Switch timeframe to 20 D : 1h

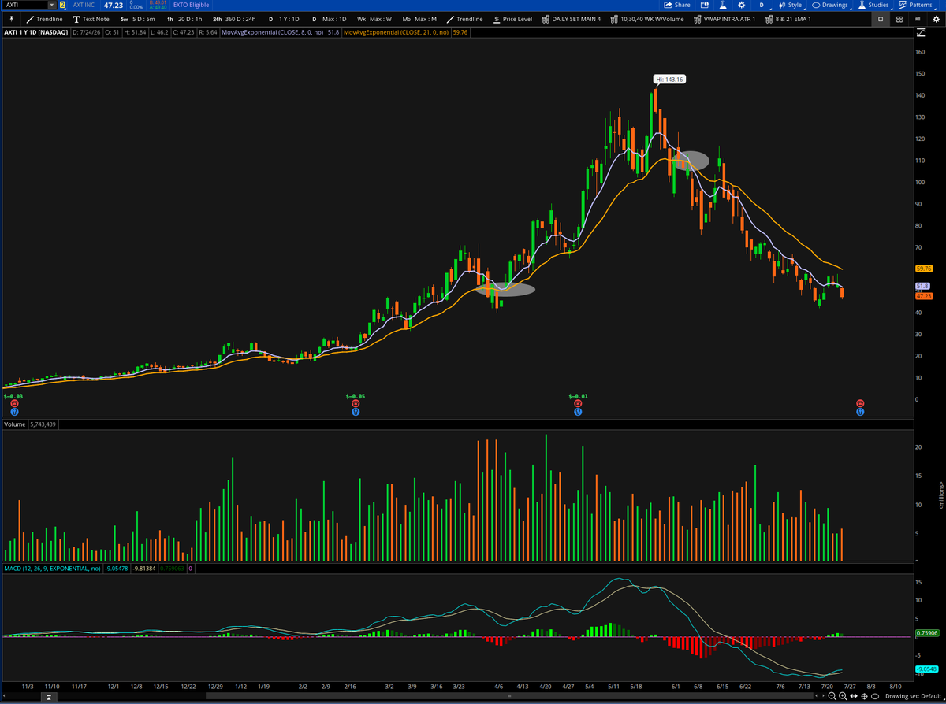coord(184,19)
